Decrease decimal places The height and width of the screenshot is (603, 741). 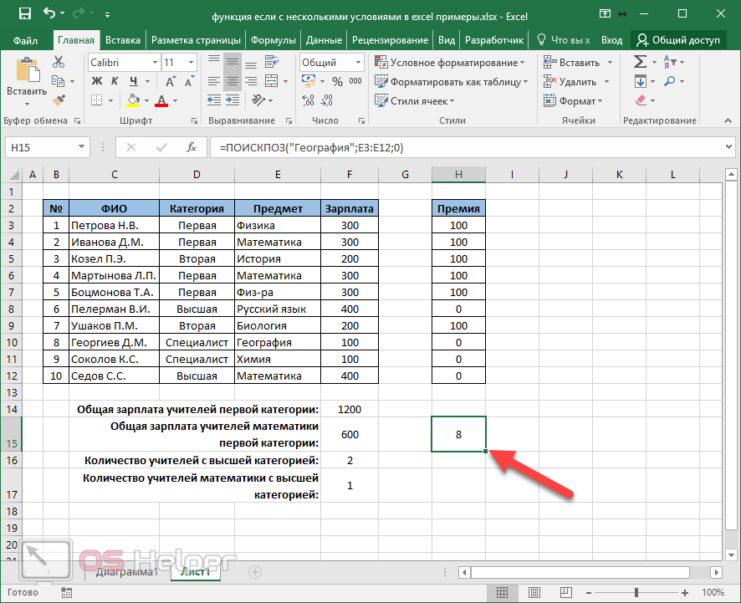pyautogui.click(x=326, y=100)
